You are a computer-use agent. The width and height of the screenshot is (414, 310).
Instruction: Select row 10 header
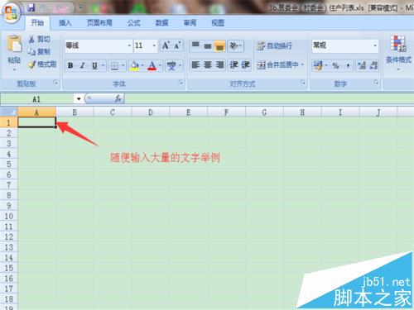click(9, 216)
